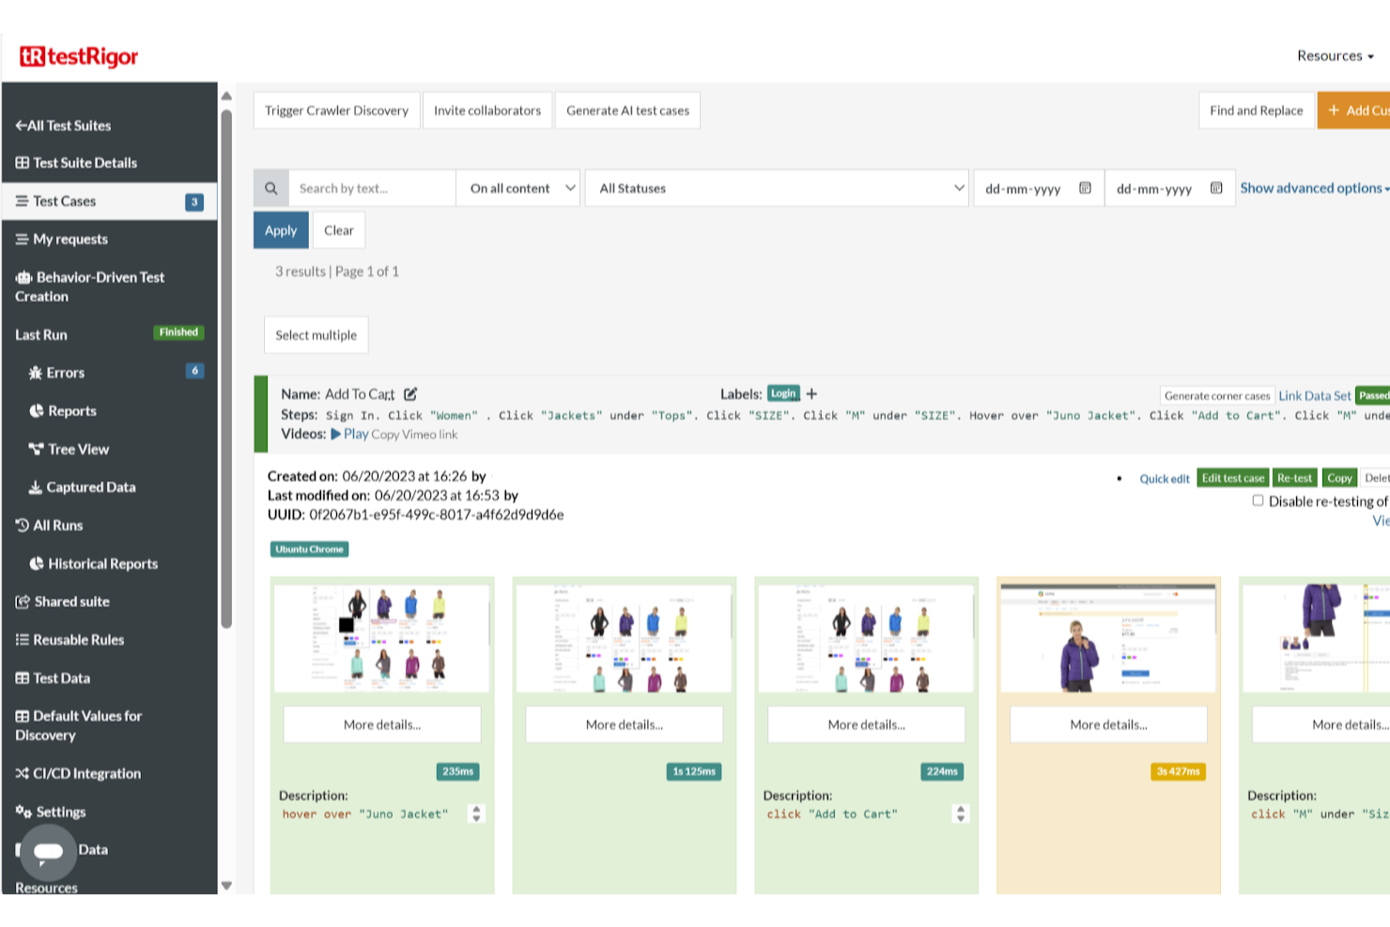Click the pencil icon to rename Add To Cart
Screen dimensions: 1390x927
point(410,394)
